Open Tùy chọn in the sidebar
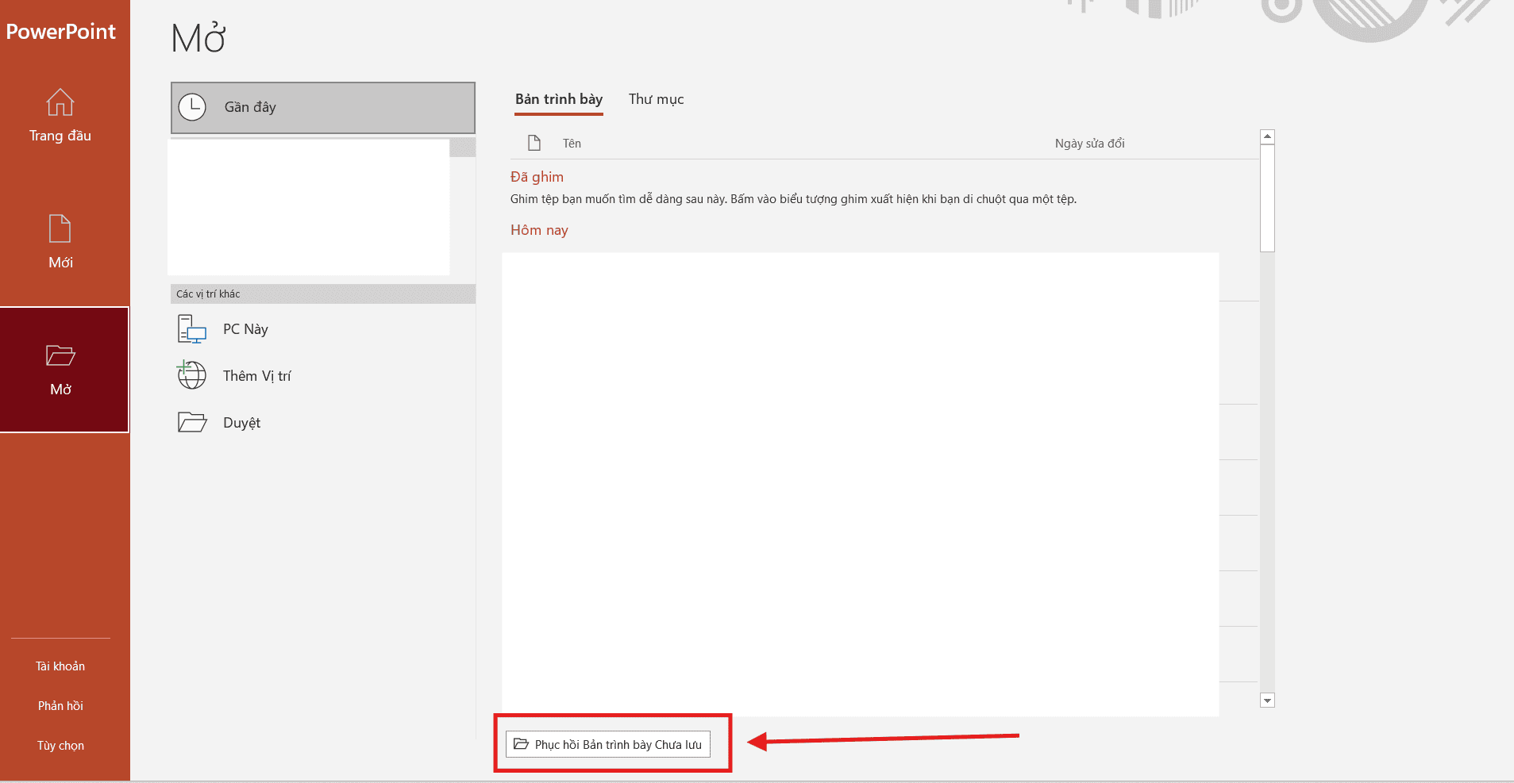This screenshot has width=1514, height=783. [x=60, y=746]
